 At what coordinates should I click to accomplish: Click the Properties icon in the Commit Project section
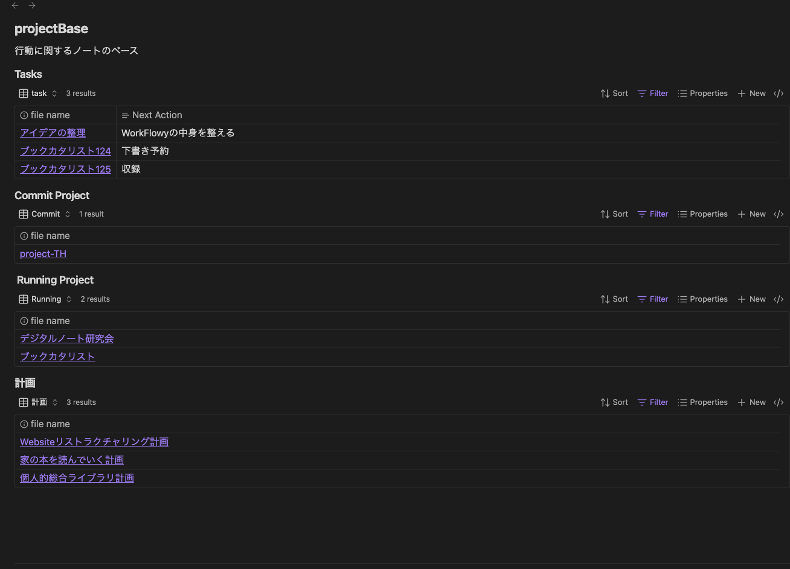(x=702, y=214)
